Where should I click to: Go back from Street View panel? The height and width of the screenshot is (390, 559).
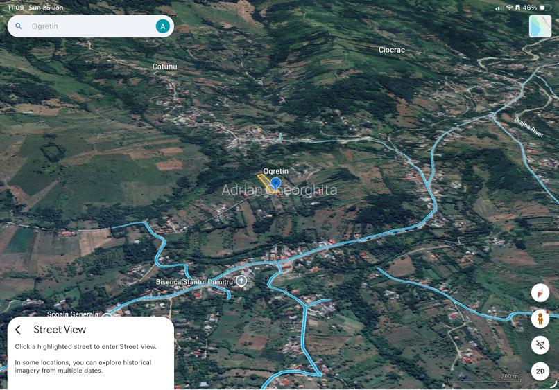18,330
